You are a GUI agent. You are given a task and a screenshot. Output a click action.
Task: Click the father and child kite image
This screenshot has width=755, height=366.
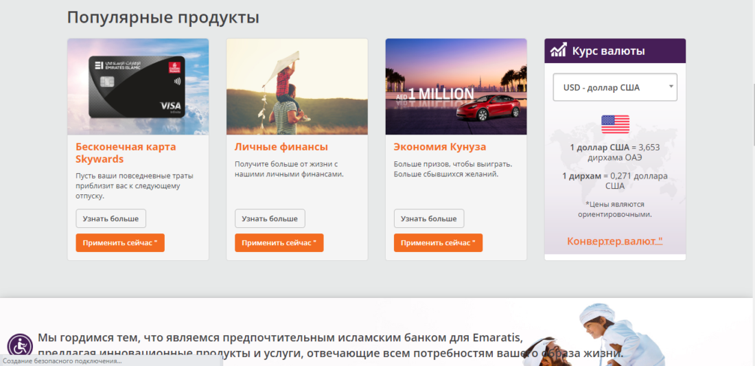[297, 87]
